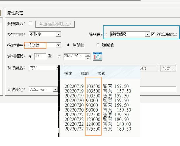Select the 還原值 radio button
Screen dimensions: 180x146
point(98,45)
